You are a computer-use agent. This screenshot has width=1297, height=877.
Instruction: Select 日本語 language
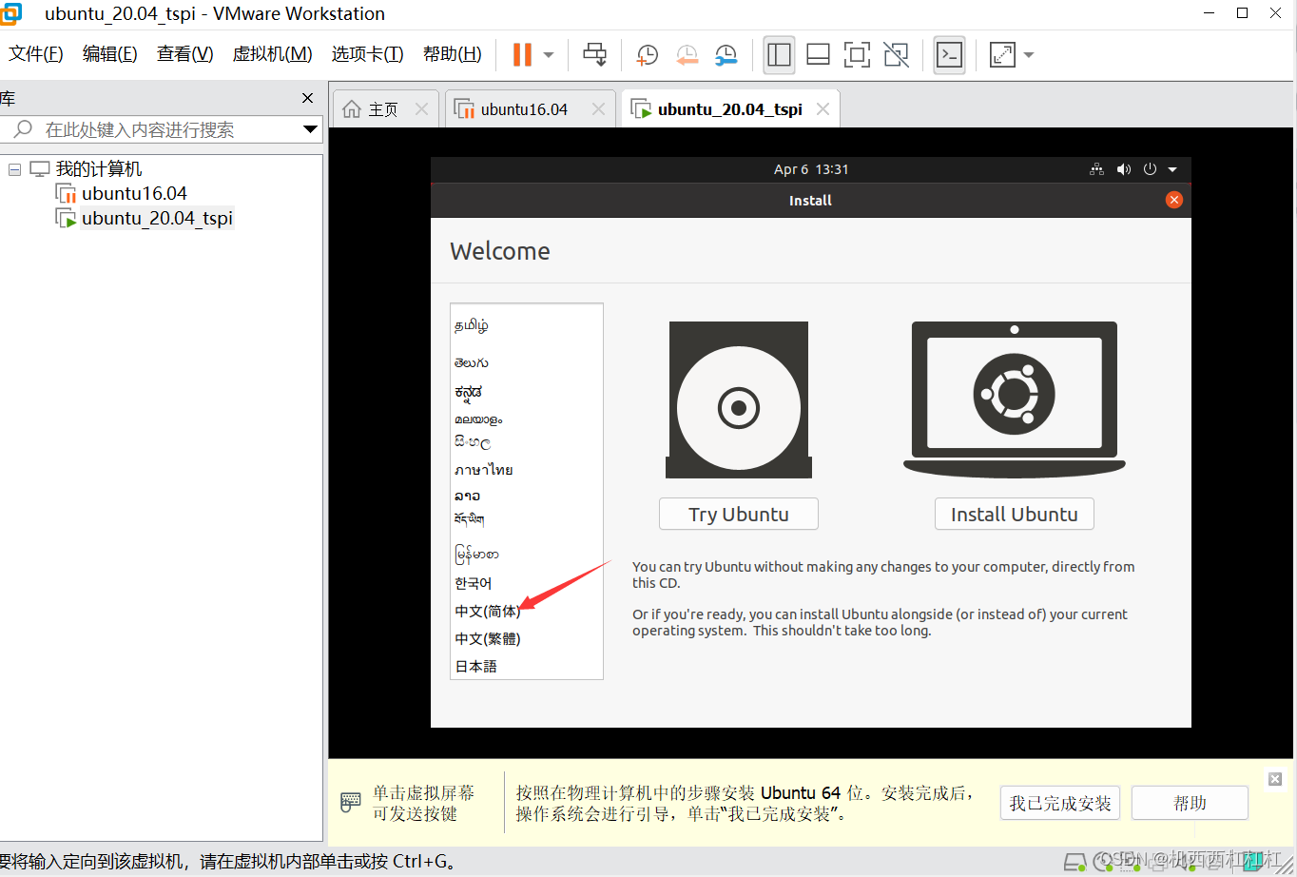point(476,667)
